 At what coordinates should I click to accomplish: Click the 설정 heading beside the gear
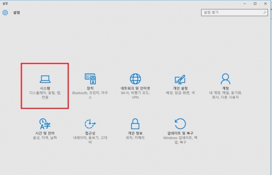click(x=16, y=13)
